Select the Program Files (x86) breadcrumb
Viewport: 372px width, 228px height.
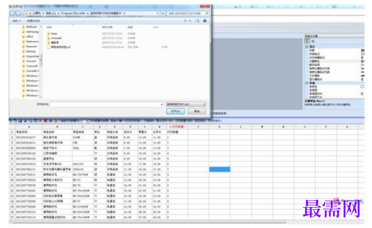pyautogui.click(x=73, y=13)
